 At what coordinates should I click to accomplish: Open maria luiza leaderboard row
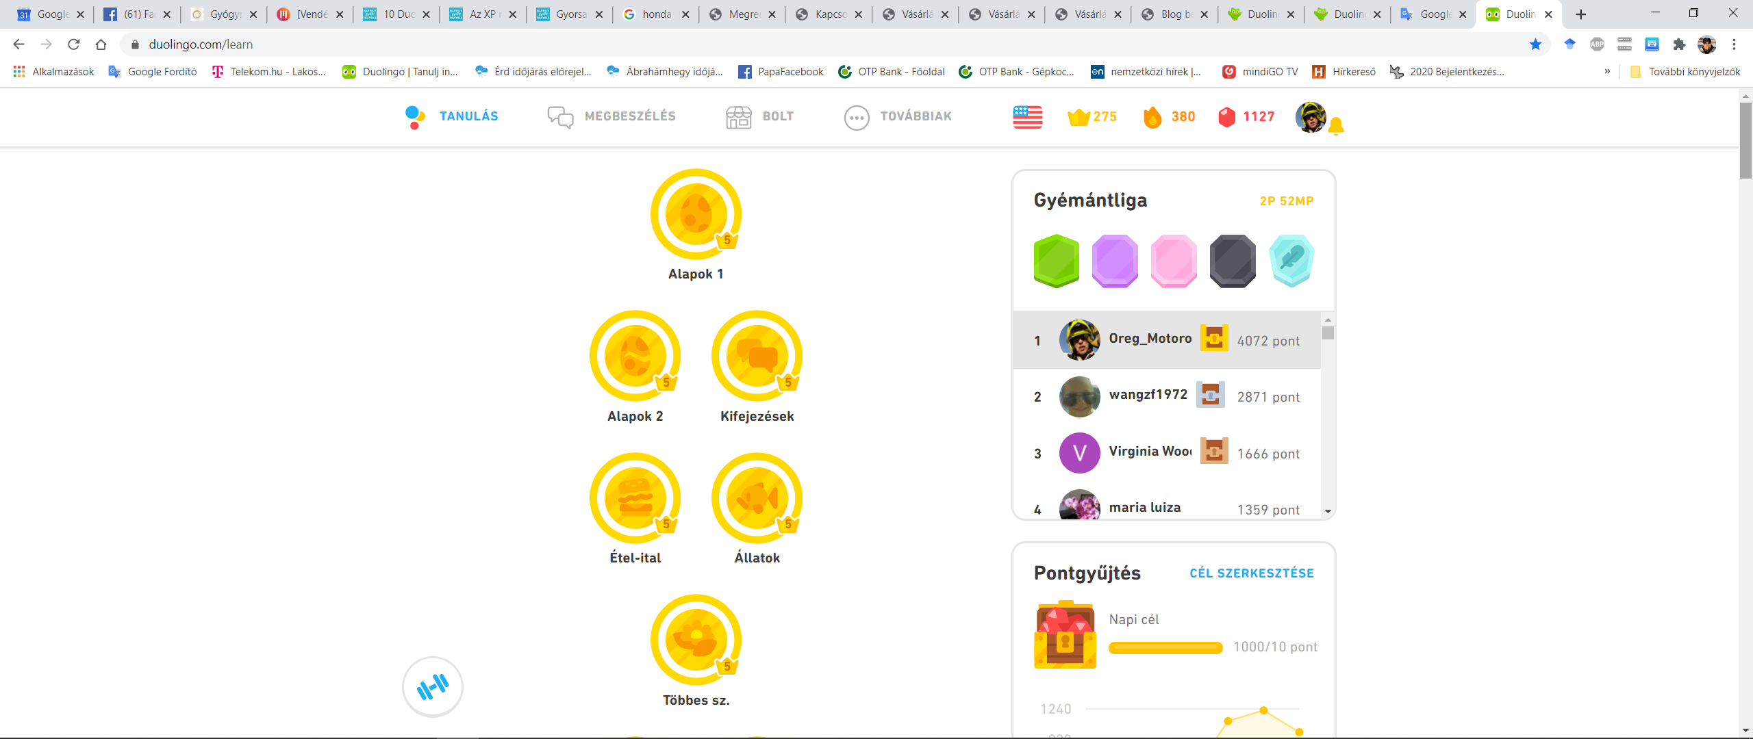point(1167,505)
